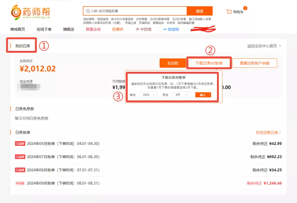Confirm the statement download with 确认

coord(203,95)
